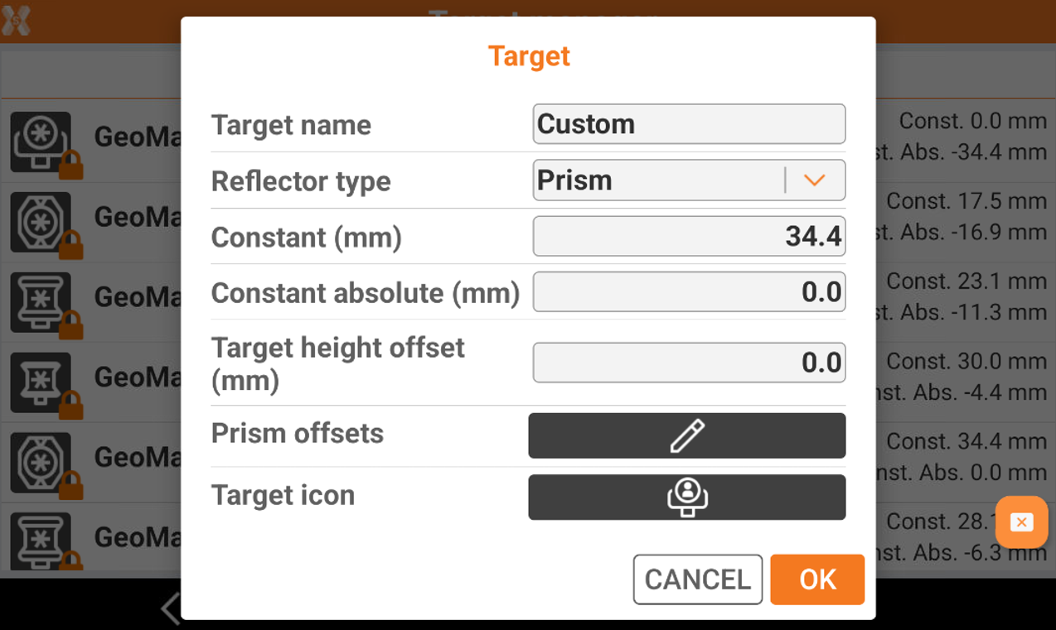Click the sixth GeoMax target icon

(x=41, y=540)
